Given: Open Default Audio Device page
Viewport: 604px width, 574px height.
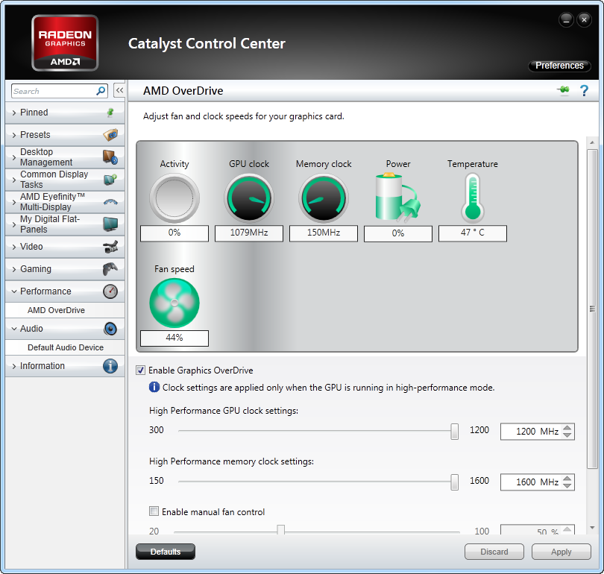Looking at the screenshot, I should coord(65,347).
